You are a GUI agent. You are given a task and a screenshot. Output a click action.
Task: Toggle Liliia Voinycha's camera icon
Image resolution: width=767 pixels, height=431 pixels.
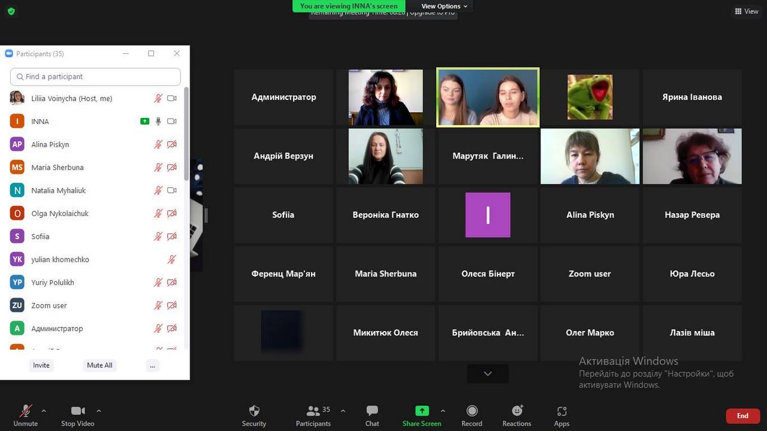[172, 98]
